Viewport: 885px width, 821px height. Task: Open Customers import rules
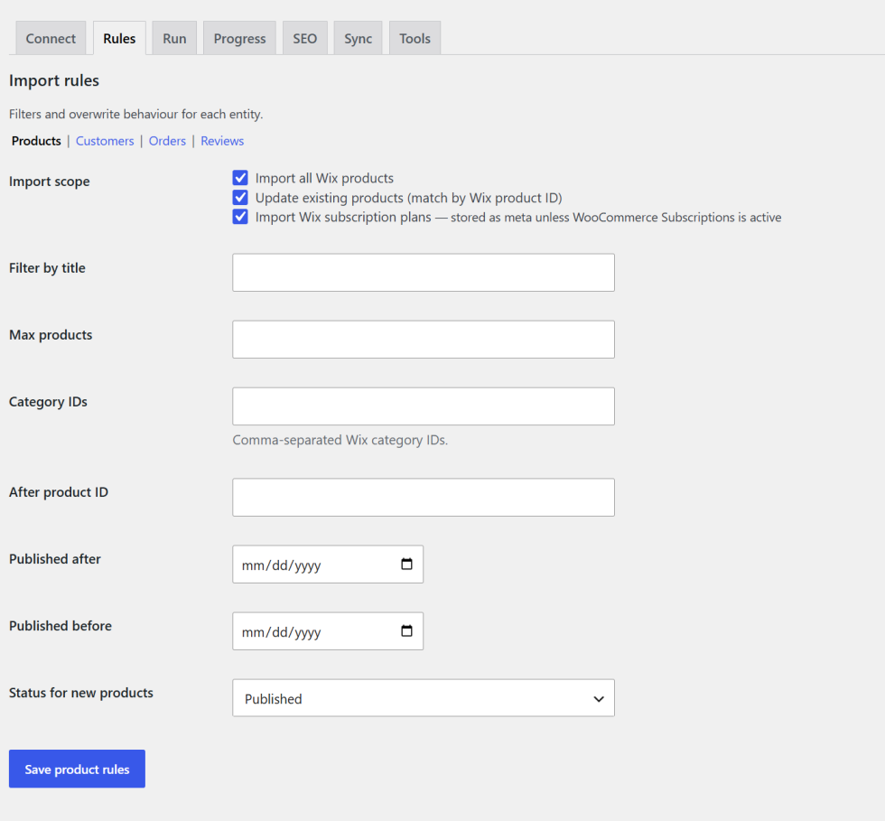(105, 141)
